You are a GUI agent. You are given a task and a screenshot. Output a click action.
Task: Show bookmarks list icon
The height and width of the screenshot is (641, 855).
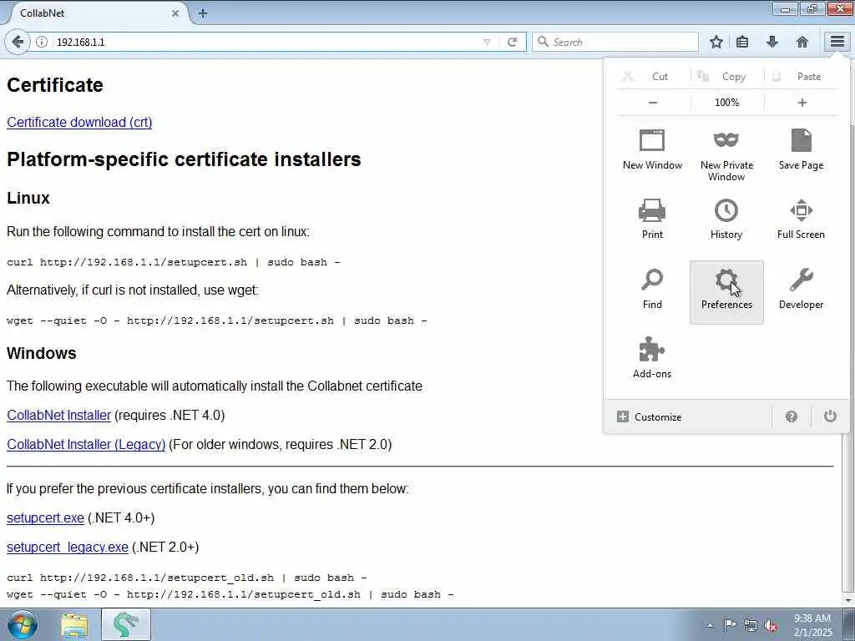pos(742,42)
